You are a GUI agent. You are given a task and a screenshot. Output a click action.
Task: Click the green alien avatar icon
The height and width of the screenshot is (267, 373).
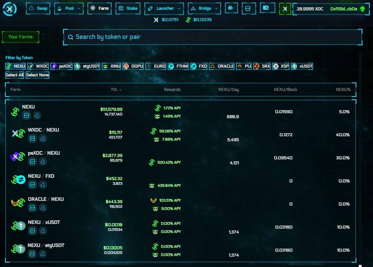click(x=362, y=9)
